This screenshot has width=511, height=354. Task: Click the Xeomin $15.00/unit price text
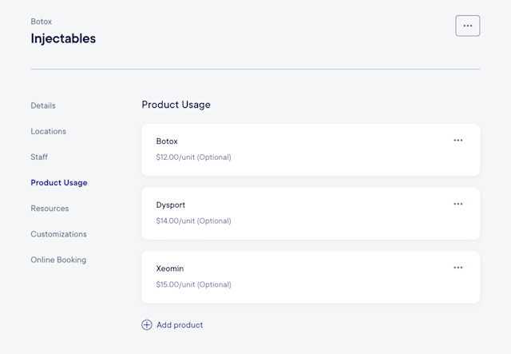click(193, 284)
